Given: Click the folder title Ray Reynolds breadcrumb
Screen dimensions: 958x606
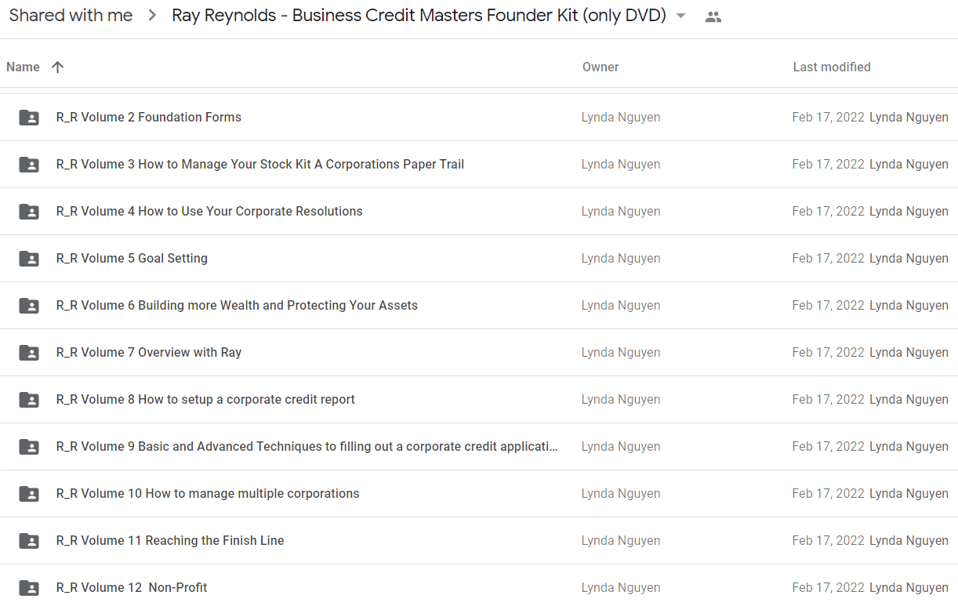Looking at the screenshot, I should (419, 16).
